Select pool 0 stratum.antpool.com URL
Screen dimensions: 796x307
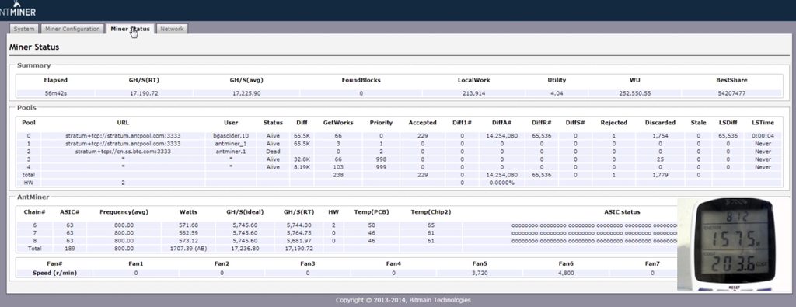pos(123,136)
